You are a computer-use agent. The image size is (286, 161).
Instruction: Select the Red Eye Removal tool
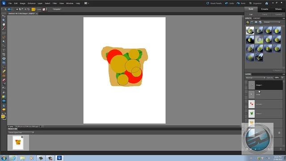4,67
